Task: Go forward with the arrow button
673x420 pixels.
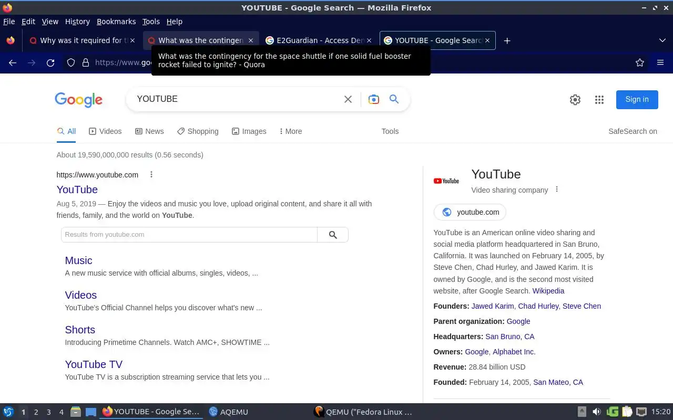Action: tap(32, 62)
